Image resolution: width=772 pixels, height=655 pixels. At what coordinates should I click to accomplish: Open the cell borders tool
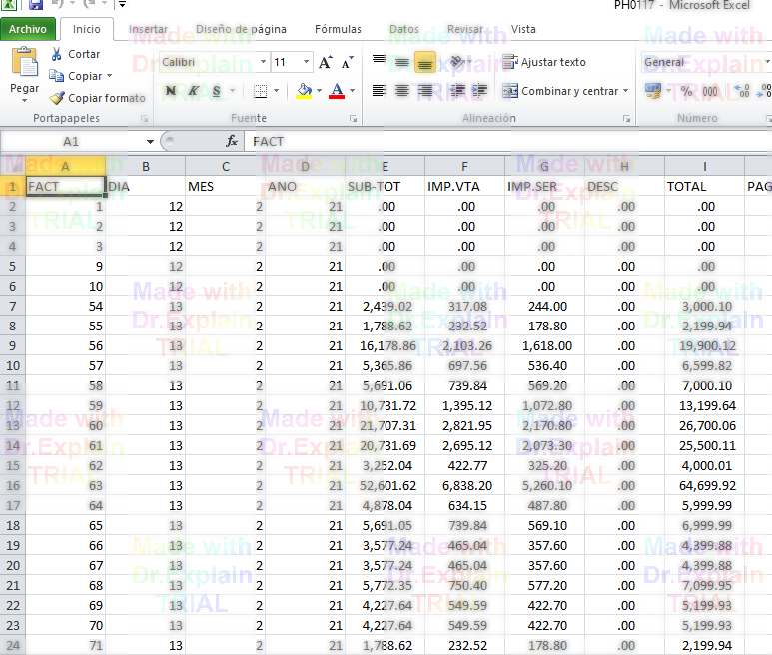point(261,91)
